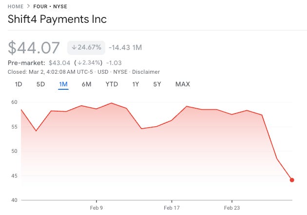
Task: Show the MAX price history
Action: [182, 84]
